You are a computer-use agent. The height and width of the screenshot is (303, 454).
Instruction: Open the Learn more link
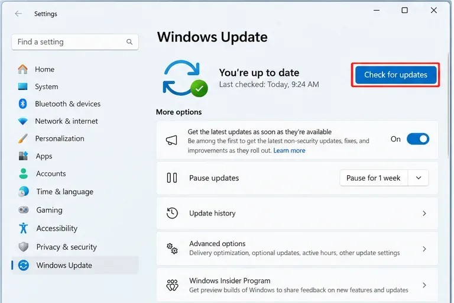pyautogui.click(x=289, y=150)
